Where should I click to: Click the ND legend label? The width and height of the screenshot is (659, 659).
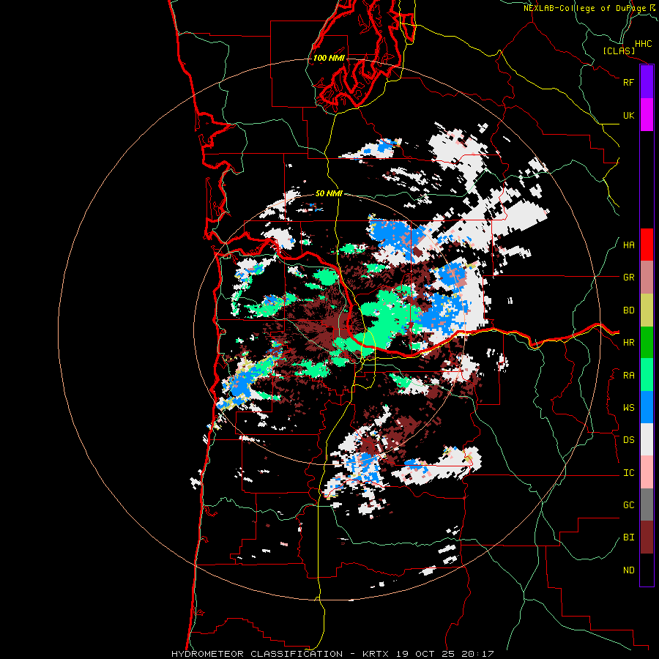[x=628, y=570]
